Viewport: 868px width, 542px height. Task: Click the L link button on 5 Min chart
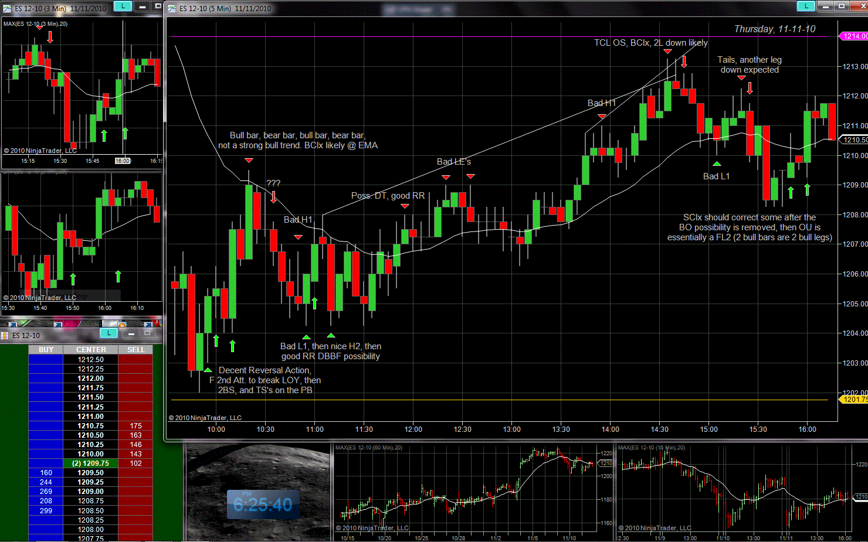tap(806, 6)
